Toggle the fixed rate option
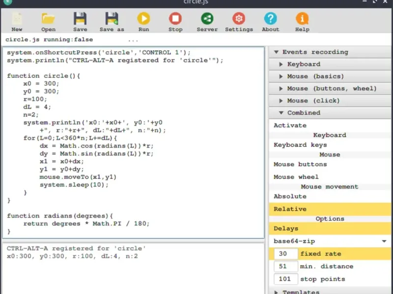Screen dimensions: 393x294 tap(321, 254)
